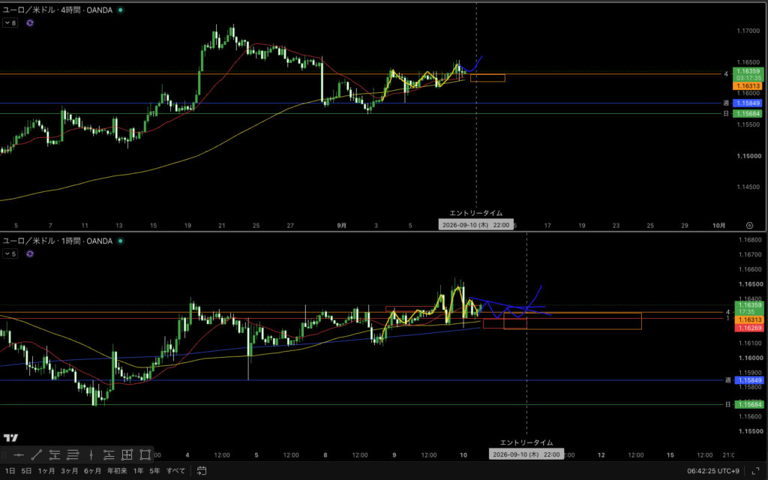This screenshot has height=480, width=768.
Task: Collapse indicator legend showing 8 on 4-hour chart
Action: pos(10,22)
